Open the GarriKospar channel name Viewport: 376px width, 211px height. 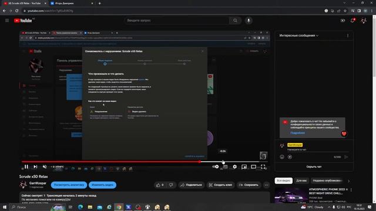38,183
